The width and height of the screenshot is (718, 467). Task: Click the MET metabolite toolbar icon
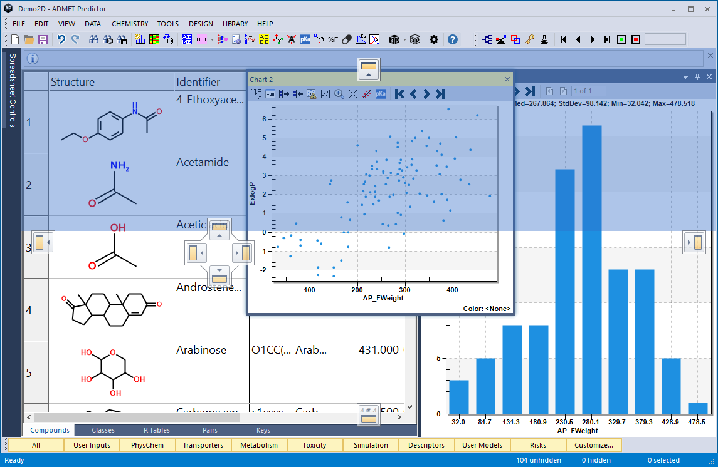(201, 40)
